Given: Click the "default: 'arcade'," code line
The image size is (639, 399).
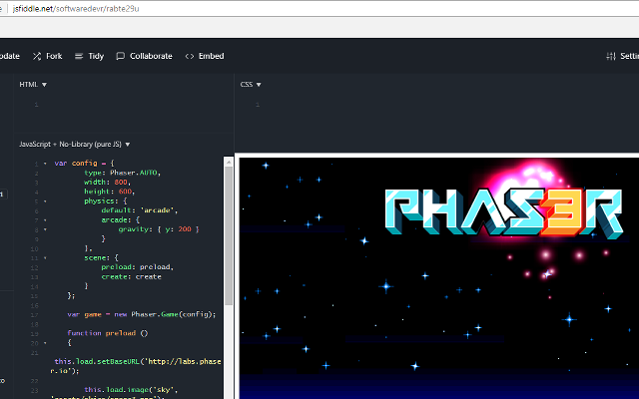Looking at the screenshot, I should point(140,210).
